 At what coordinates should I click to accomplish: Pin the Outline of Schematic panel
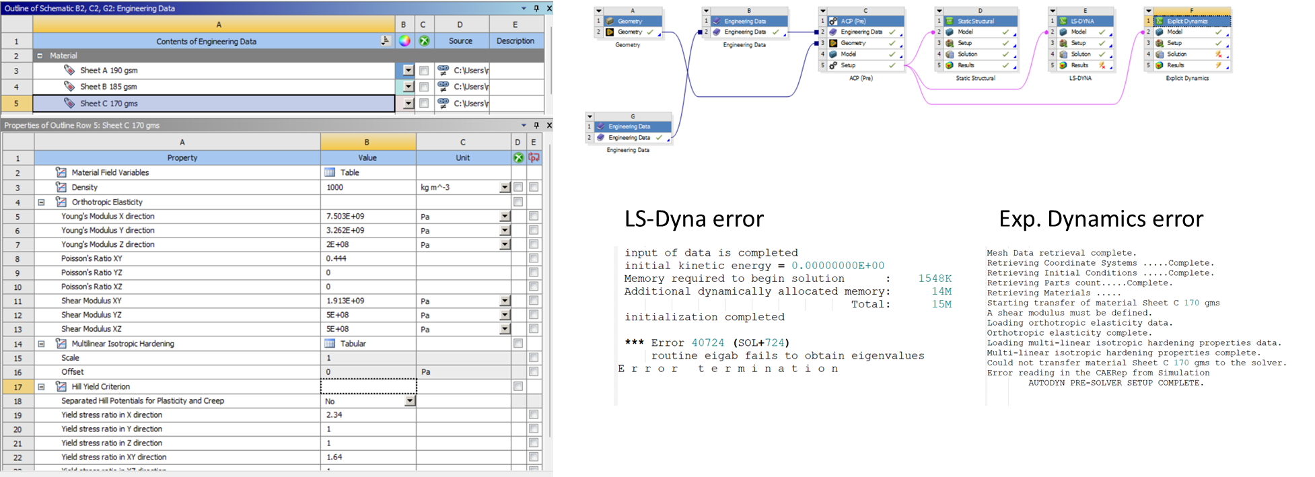click(x=536, y=8)
